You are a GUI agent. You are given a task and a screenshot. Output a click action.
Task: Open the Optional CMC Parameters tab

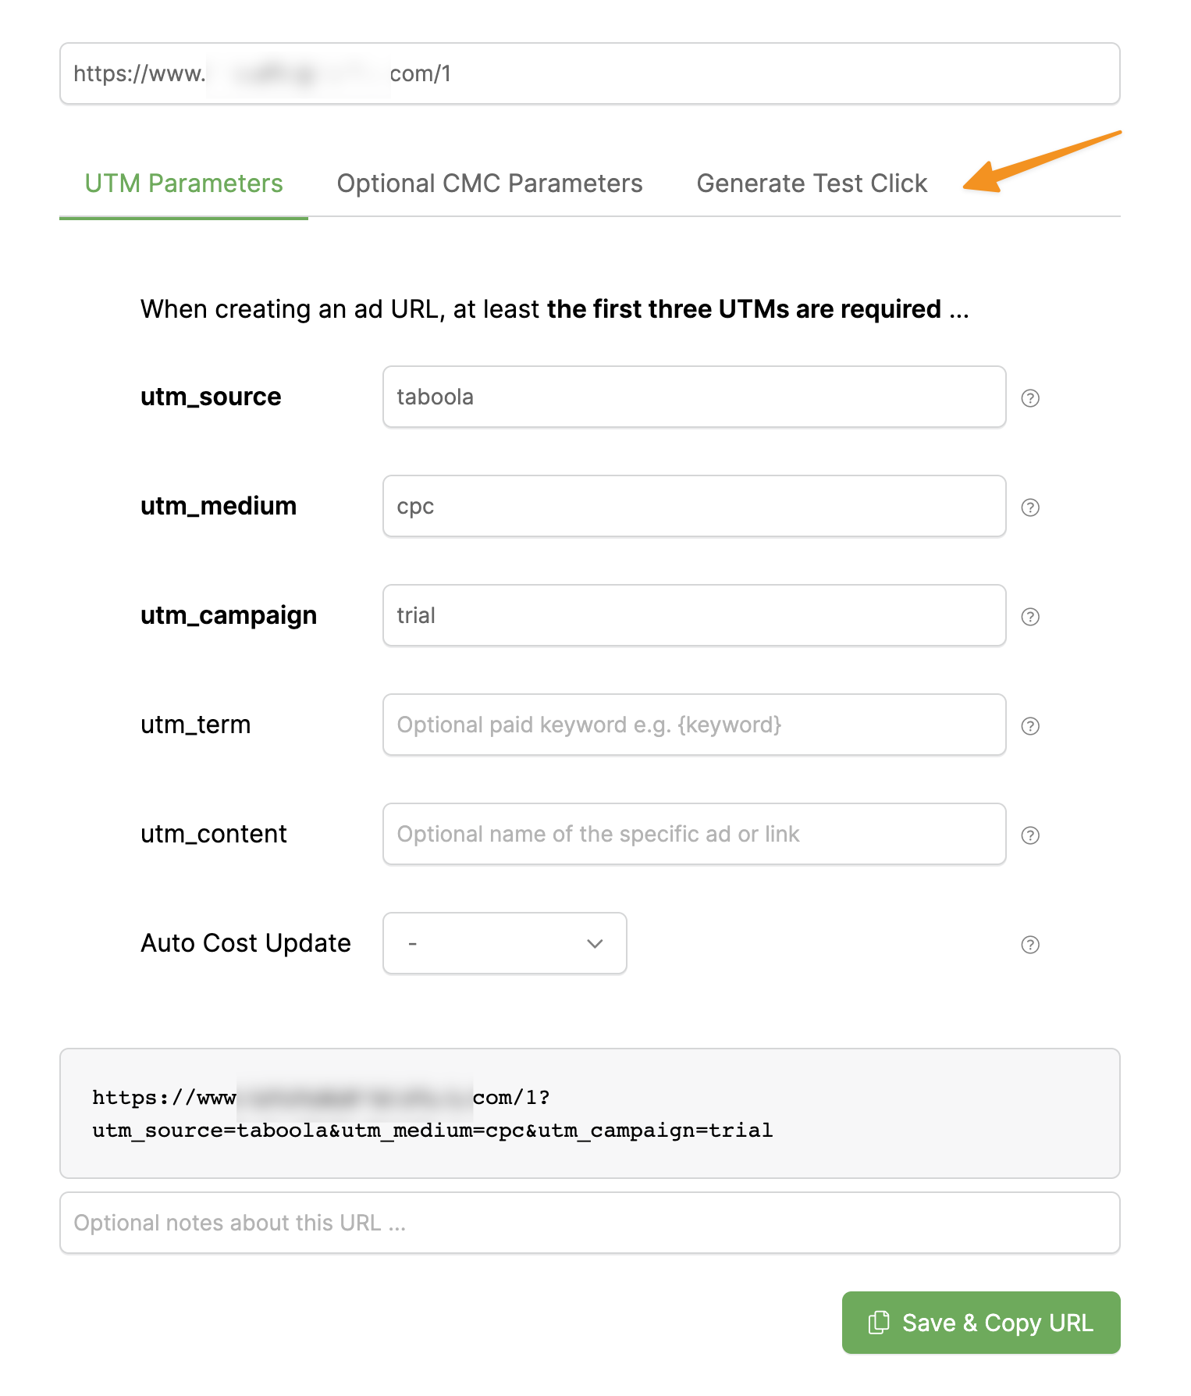coord(489,183)
